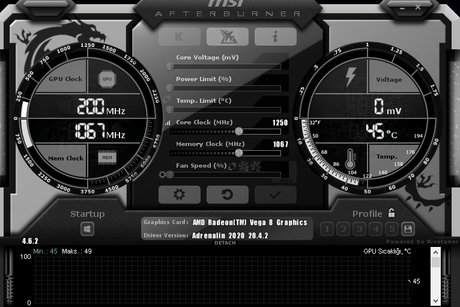Toggle the Windows startup icon
This screenshot has width=460, height=307.
click(87, 229)
